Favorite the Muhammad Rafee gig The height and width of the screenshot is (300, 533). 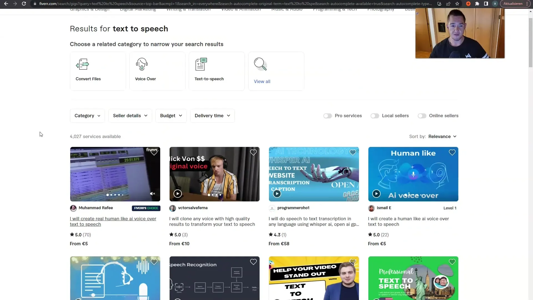pos(154,152)
